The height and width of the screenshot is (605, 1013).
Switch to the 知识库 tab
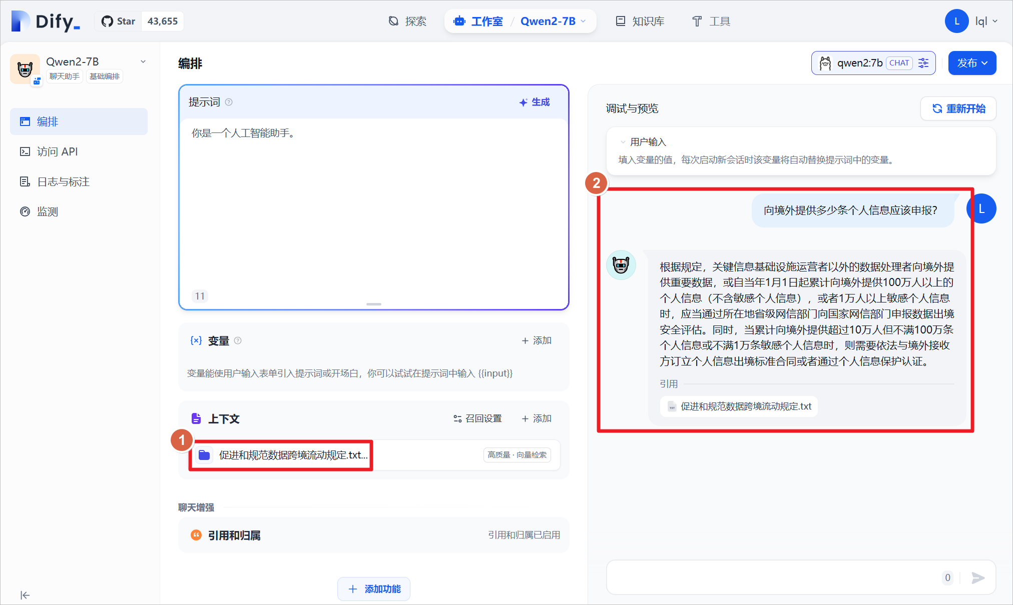640,21
